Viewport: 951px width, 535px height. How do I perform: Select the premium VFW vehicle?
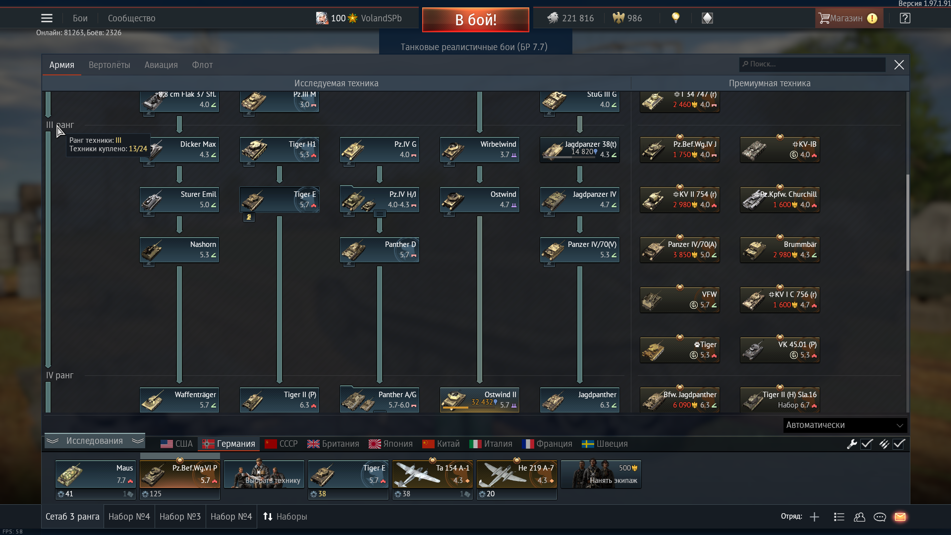[680, 299]
